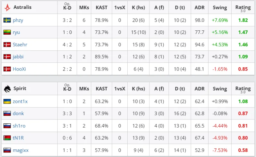
Task: Click the Russian flag beside sh1ro
Action: click(x=7, y=126)
